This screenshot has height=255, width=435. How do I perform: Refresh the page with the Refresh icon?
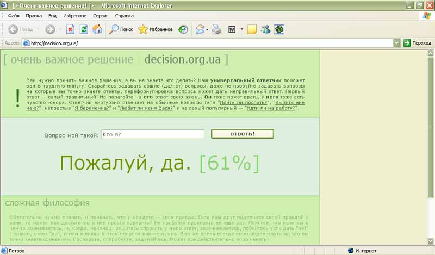point(84,29)
